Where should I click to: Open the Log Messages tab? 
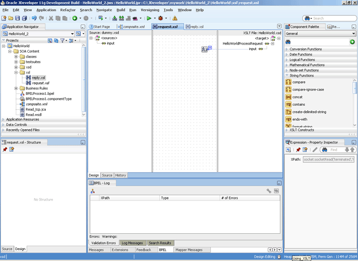coord(132,243)
